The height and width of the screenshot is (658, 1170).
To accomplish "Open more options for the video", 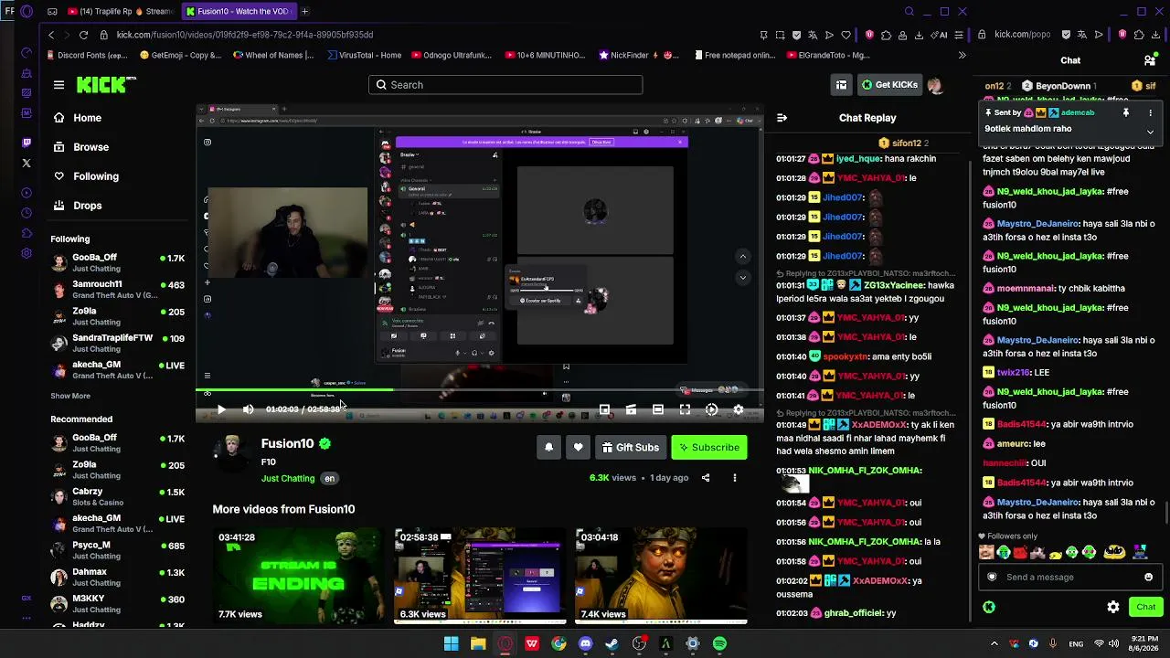I will coord(734,478).
